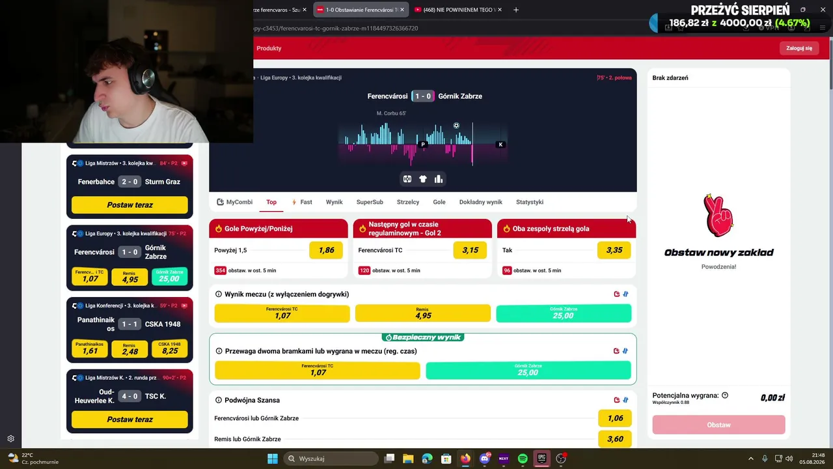833x469 pixels.
Task: Click the blue icon in Wynik meczu row
Action: pos(625,294)
